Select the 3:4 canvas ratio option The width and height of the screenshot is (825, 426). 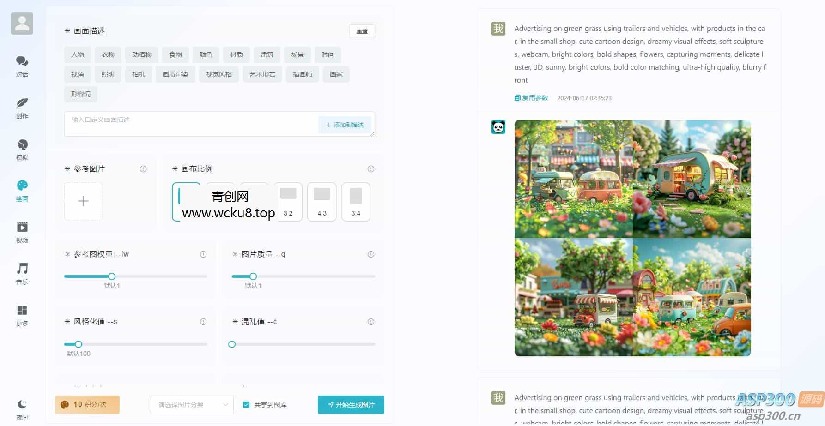coord(356,201)
